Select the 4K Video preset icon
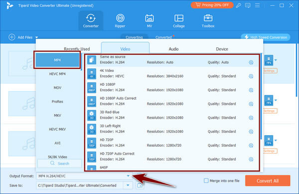299x194 pixels. [92, 74]
